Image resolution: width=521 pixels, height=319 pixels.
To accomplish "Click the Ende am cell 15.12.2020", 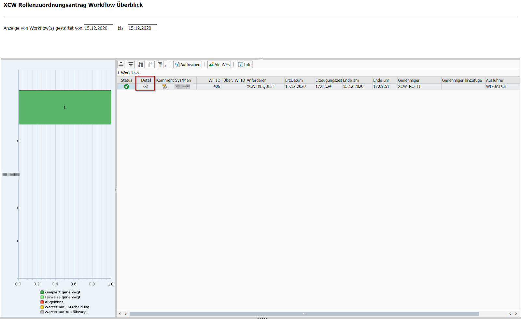I will [357, 86].
